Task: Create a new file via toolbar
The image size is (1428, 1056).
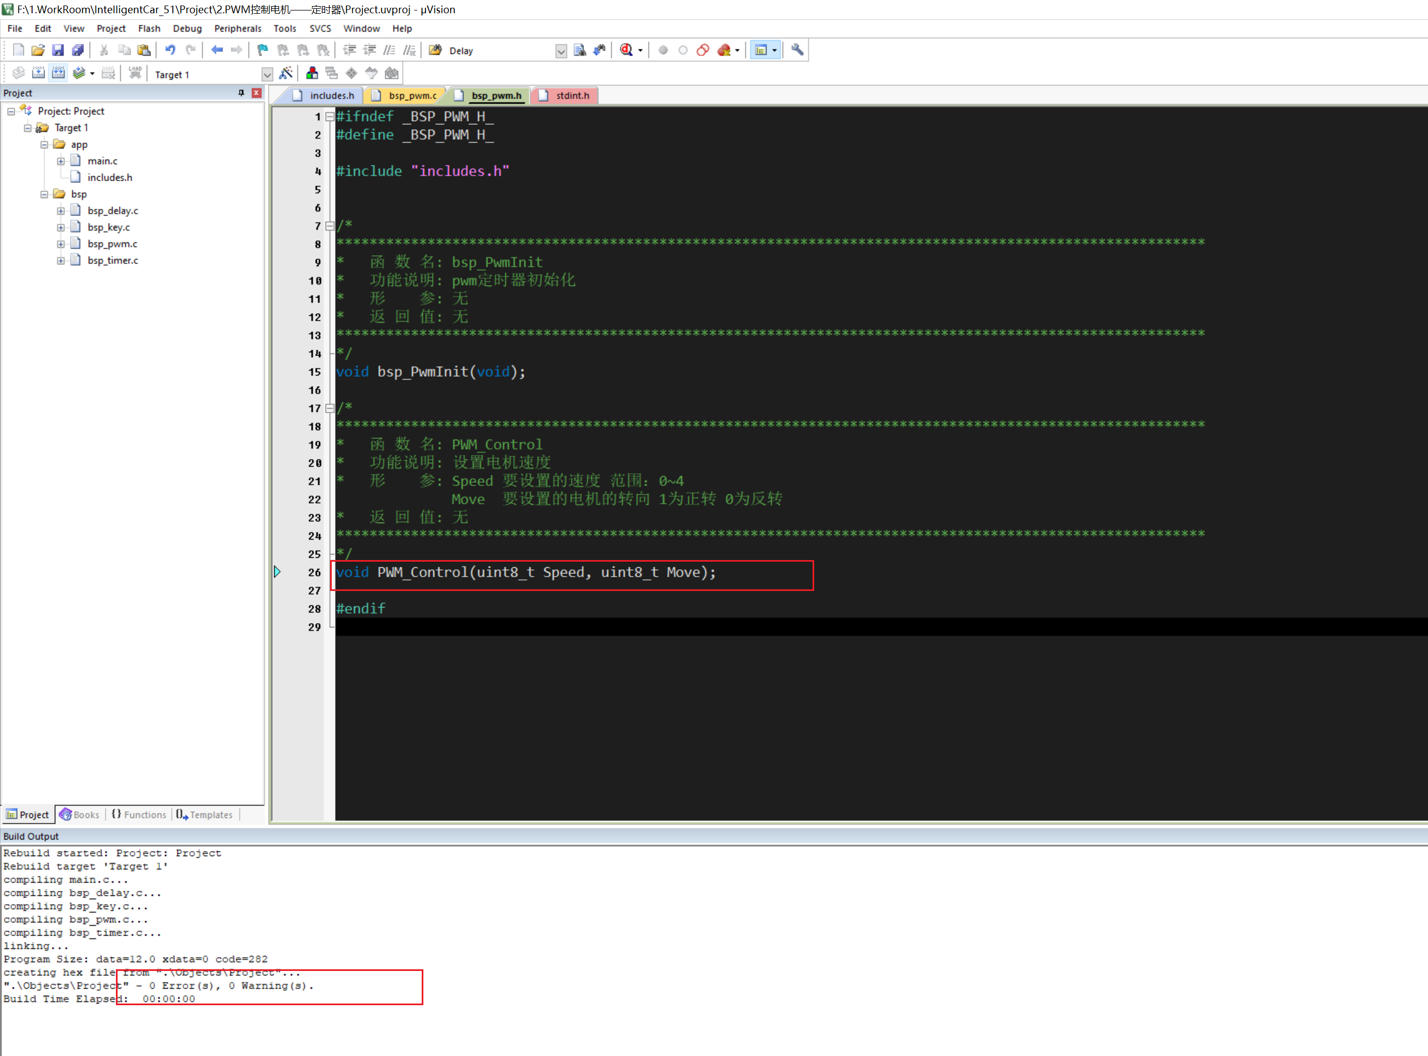Action: point(19,50)
